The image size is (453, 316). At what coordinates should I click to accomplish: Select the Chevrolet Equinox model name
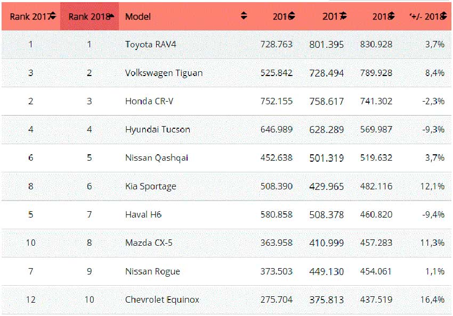pyautogui.click(x=162, y=300)
